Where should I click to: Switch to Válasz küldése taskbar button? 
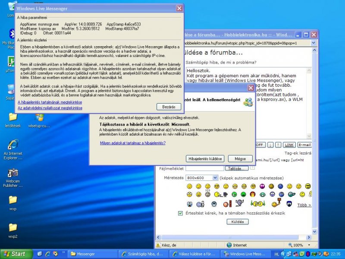click(x=195, y=254)
